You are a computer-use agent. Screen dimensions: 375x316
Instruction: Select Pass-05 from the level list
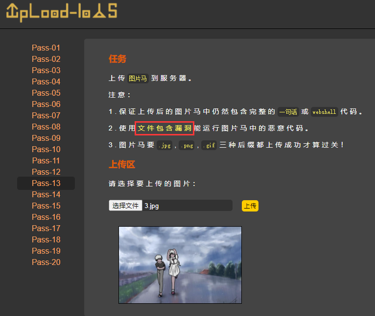pos(46,93)
